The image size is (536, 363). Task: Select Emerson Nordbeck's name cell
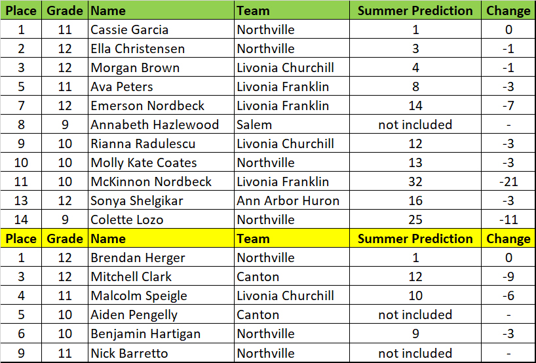click(147, 105)
